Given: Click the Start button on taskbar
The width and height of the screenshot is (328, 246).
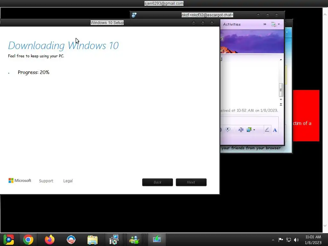Looking at the screenshot, I should click(x=9, y=240).
